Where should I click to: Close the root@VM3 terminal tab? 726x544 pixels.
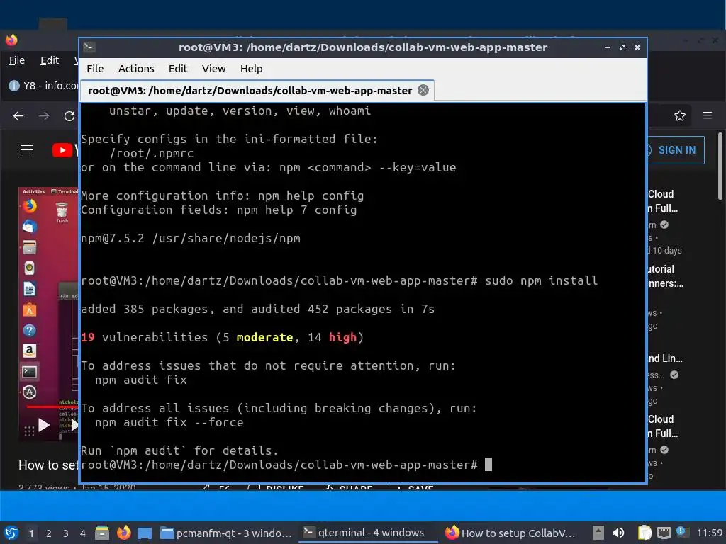(423, 90)
